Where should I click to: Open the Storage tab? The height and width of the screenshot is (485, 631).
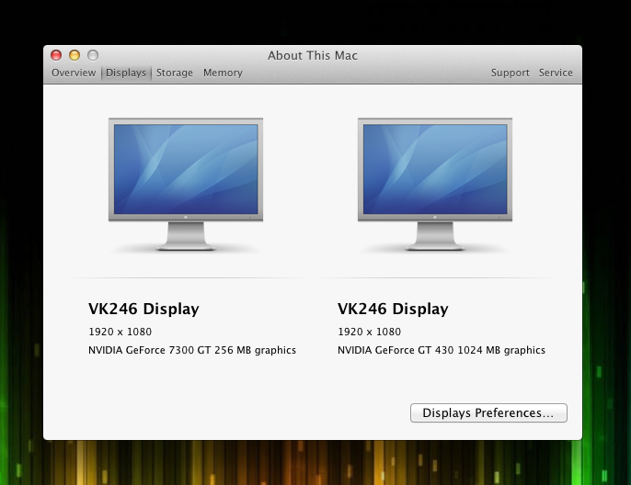click(175, 73)
